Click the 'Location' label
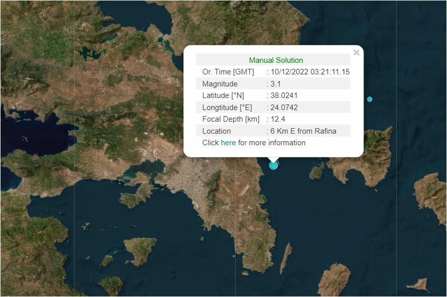 [216, 131]
